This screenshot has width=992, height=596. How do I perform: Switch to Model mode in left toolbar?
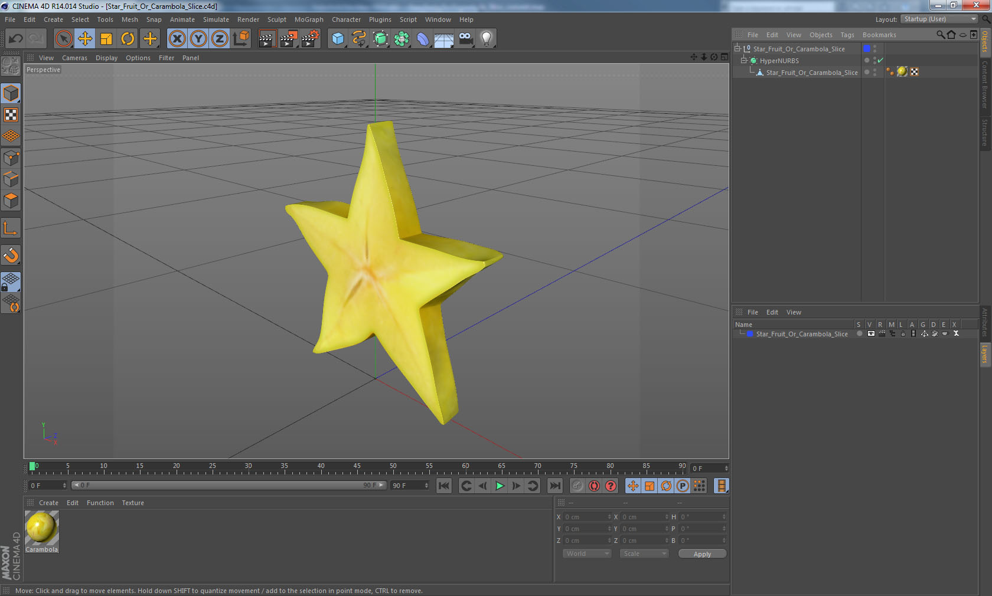coord(11,93)
